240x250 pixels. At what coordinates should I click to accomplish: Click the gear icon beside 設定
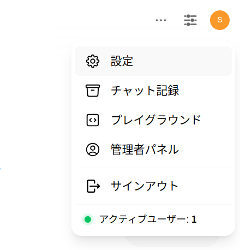coord(93,61)
